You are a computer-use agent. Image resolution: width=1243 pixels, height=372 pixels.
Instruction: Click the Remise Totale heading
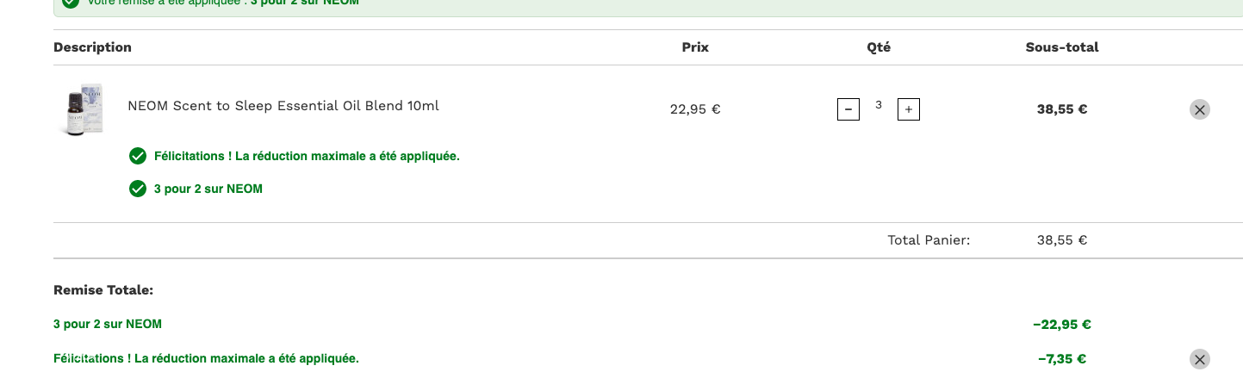(103, 290)
